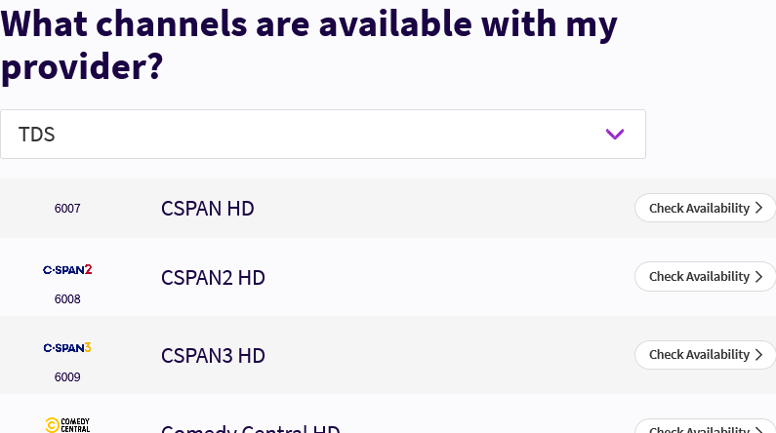Image resolution: width=776 pixels, height=433 pixels.
Task: Select the Comedy Central HD channel name
Action: (250, 429)
